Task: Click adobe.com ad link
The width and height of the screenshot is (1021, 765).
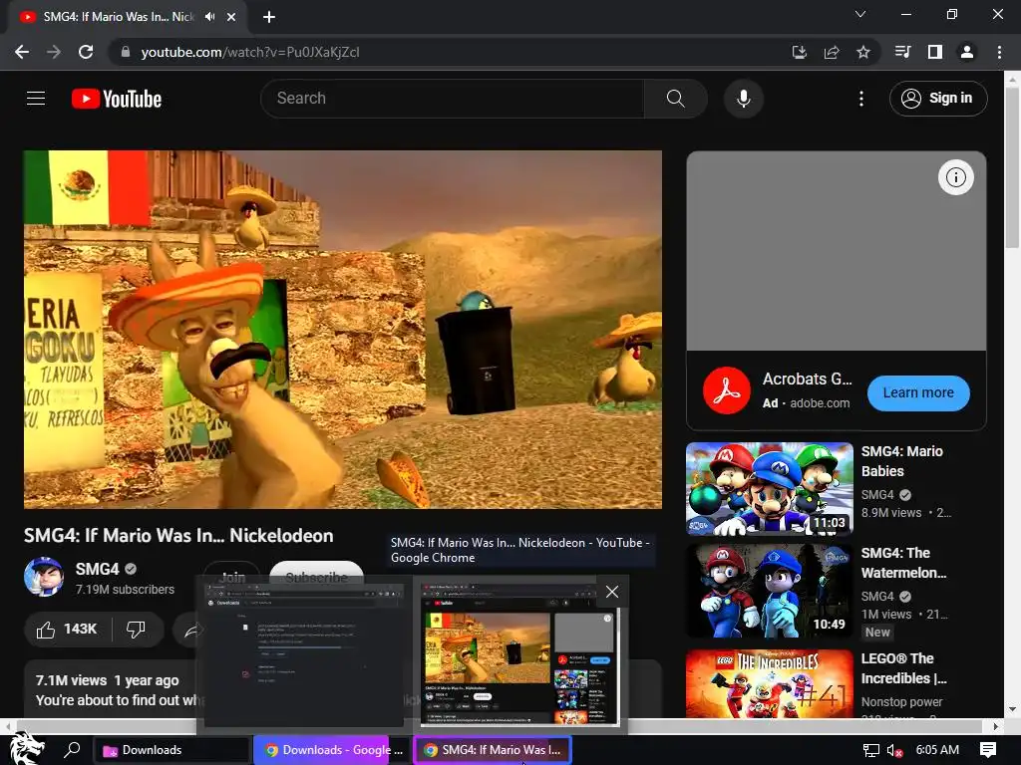Action: [x=820, y=403]
